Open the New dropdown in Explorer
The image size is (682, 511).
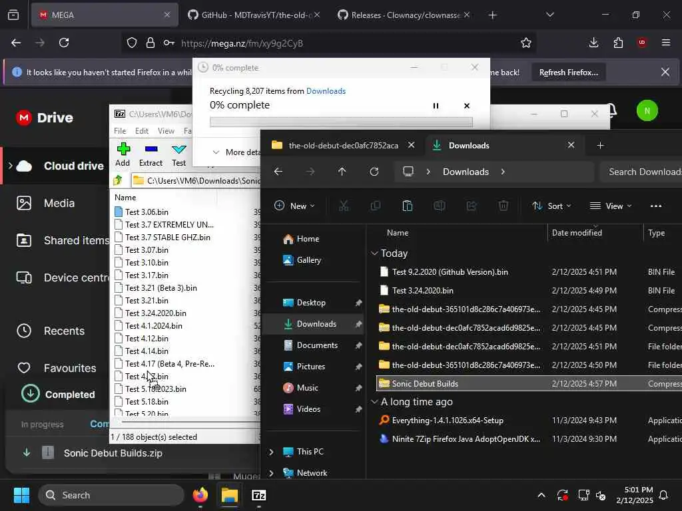pyautogui.click(x=294, y=206)
